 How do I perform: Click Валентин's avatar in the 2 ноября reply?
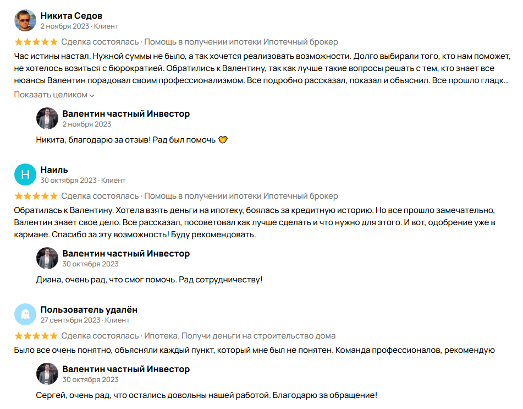[47, 118]
